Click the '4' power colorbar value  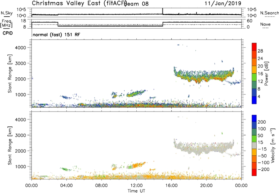click(259, 97)
